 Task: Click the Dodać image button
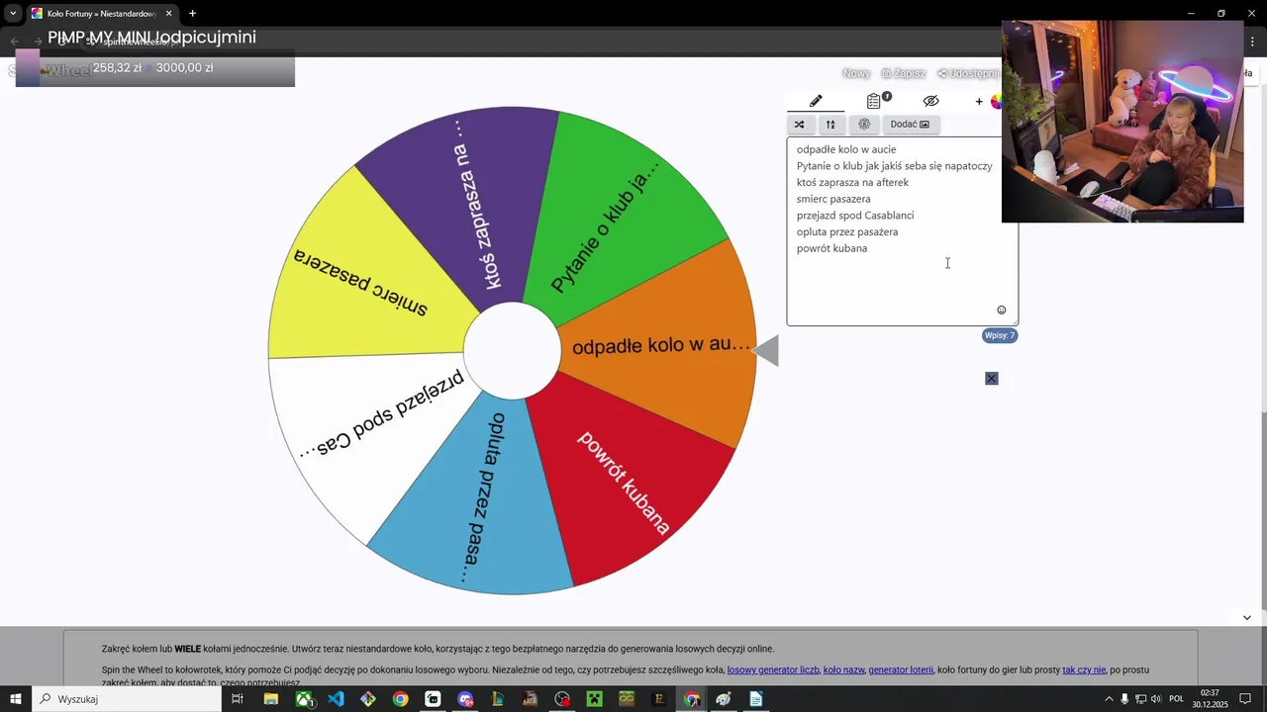click(910, 125)
